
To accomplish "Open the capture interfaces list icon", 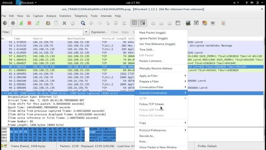I will 5,23.
